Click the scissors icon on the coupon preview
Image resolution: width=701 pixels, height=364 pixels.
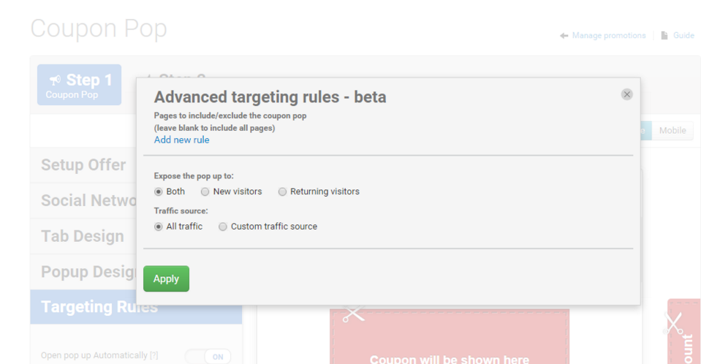tap(352, 314)
